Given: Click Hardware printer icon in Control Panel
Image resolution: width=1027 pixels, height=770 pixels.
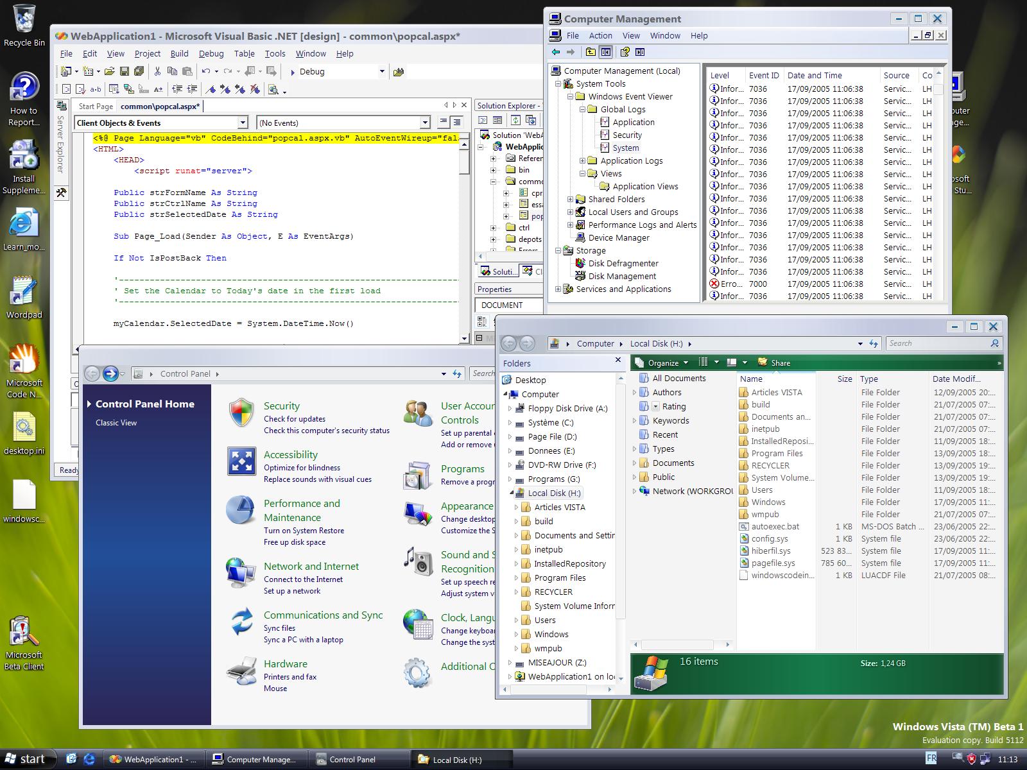Looking at the screenshot, I should point(241,671).
